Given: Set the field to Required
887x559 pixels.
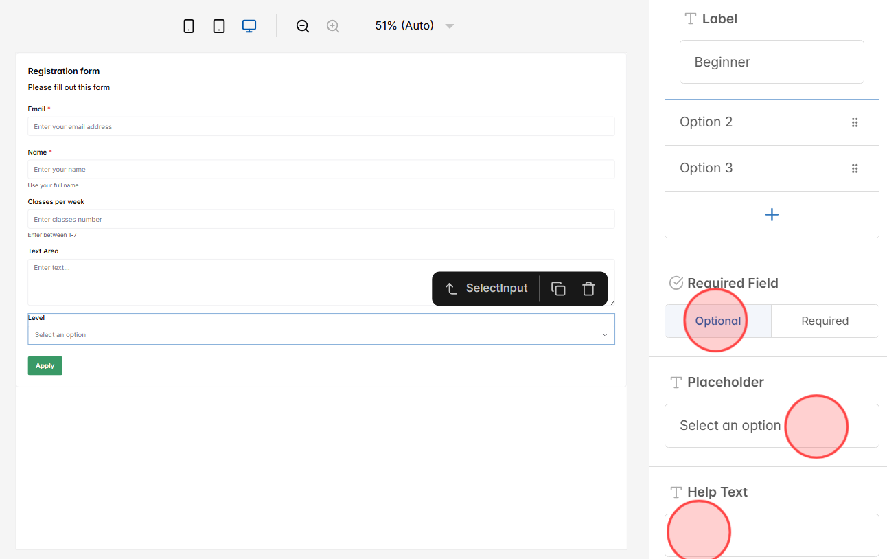Looking at the screenshot, I should tap(825, 321).
